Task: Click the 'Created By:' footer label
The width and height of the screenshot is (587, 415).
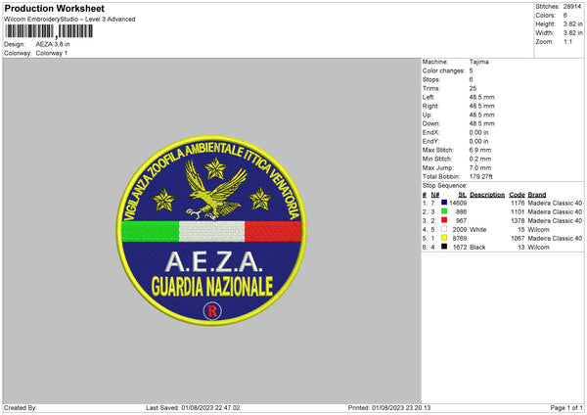Action: [x=21, y=408]
